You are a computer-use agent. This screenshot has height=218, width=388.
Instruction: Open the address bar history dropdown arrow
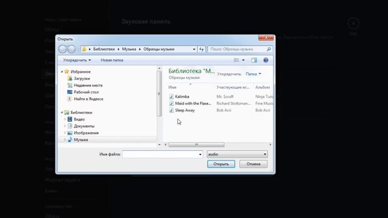click(194, 49)
